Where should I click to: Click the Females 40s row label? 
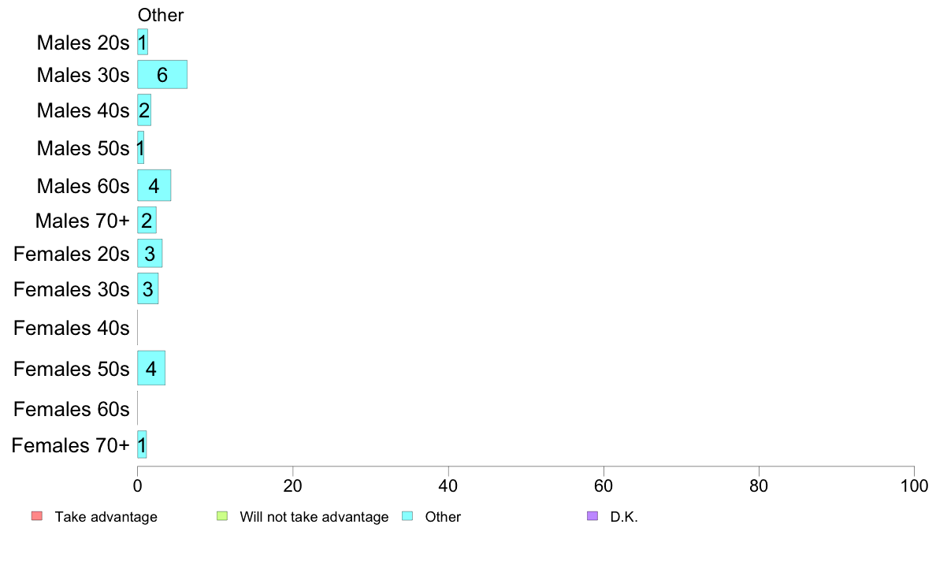point(71,328)
